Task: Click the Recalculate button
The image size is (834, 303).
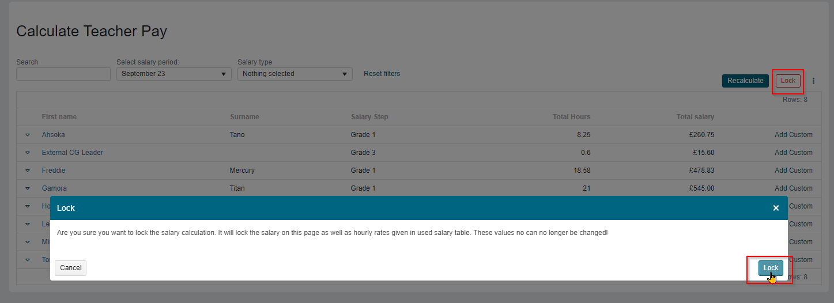Action: click(745, 81)
